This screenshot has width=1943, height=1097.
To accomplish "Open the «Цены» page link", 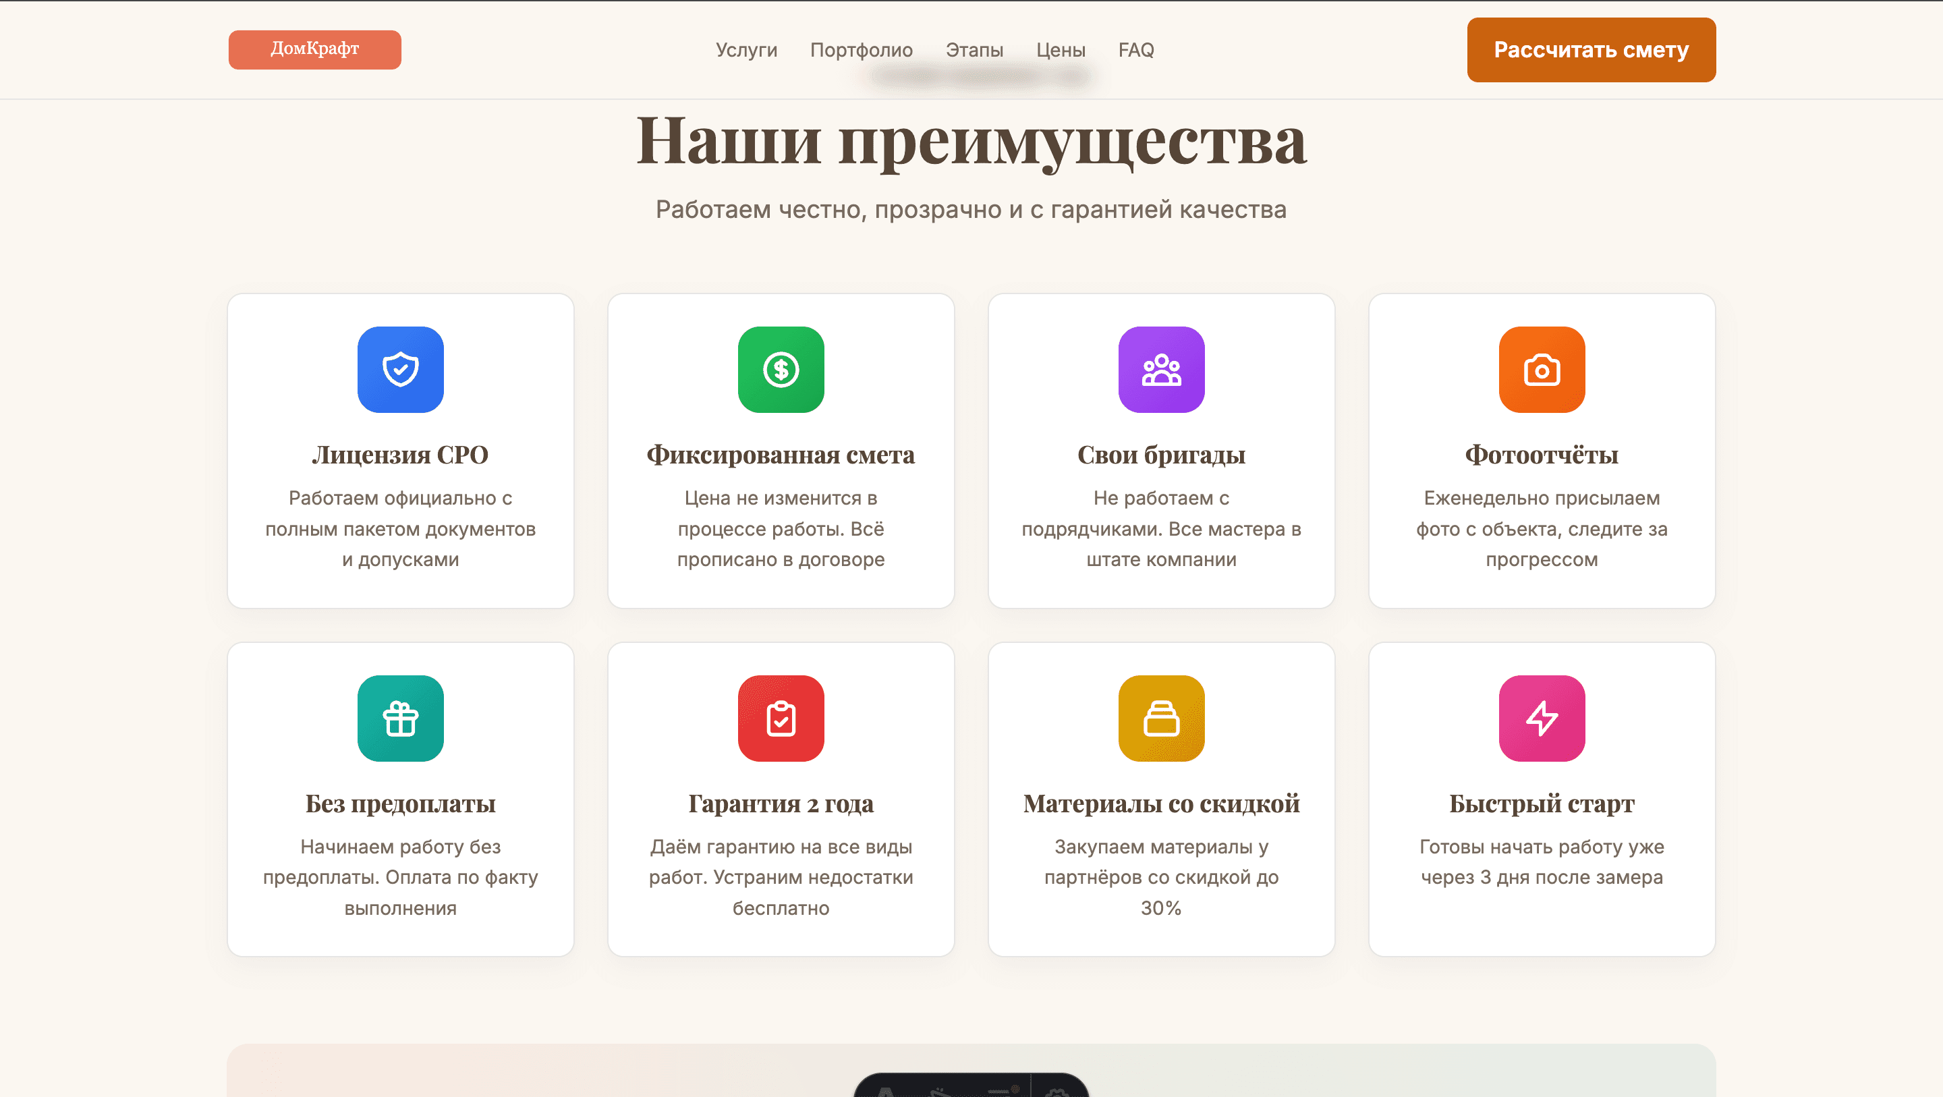I will [x=1061, y=50].
